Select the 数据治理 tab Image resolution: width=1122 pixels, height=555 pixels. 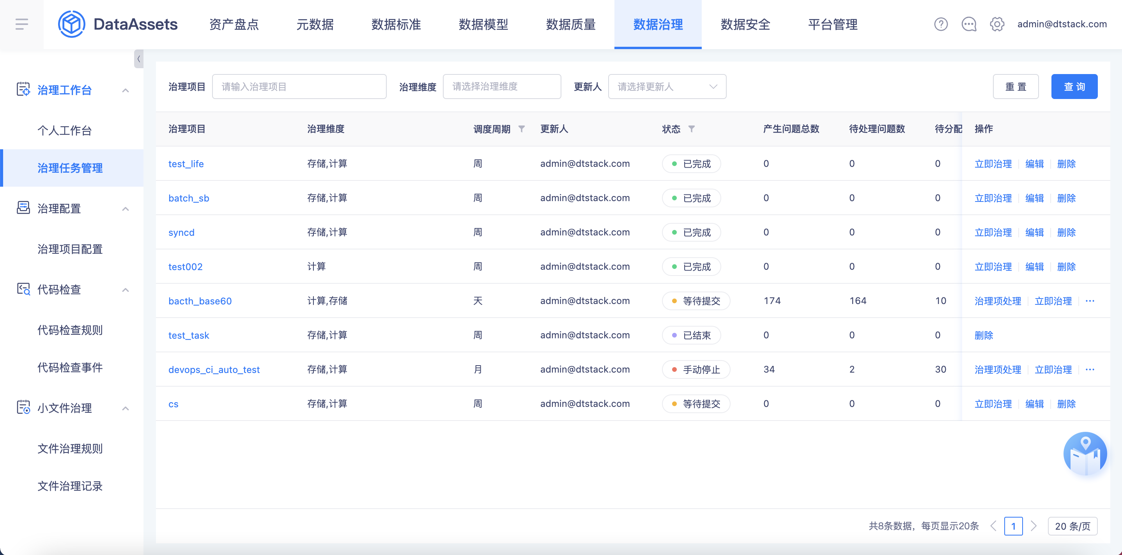point(658,24)
